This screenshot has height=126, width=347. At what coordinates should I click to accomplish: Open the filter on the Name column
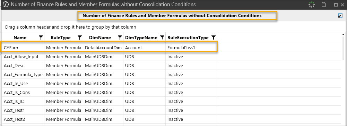point(41,38)
